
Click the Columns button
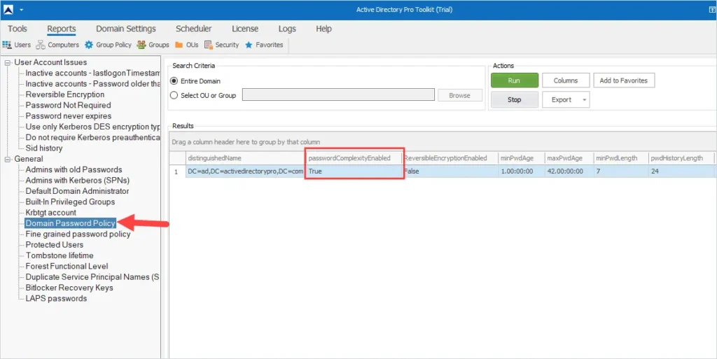(566, 80)
